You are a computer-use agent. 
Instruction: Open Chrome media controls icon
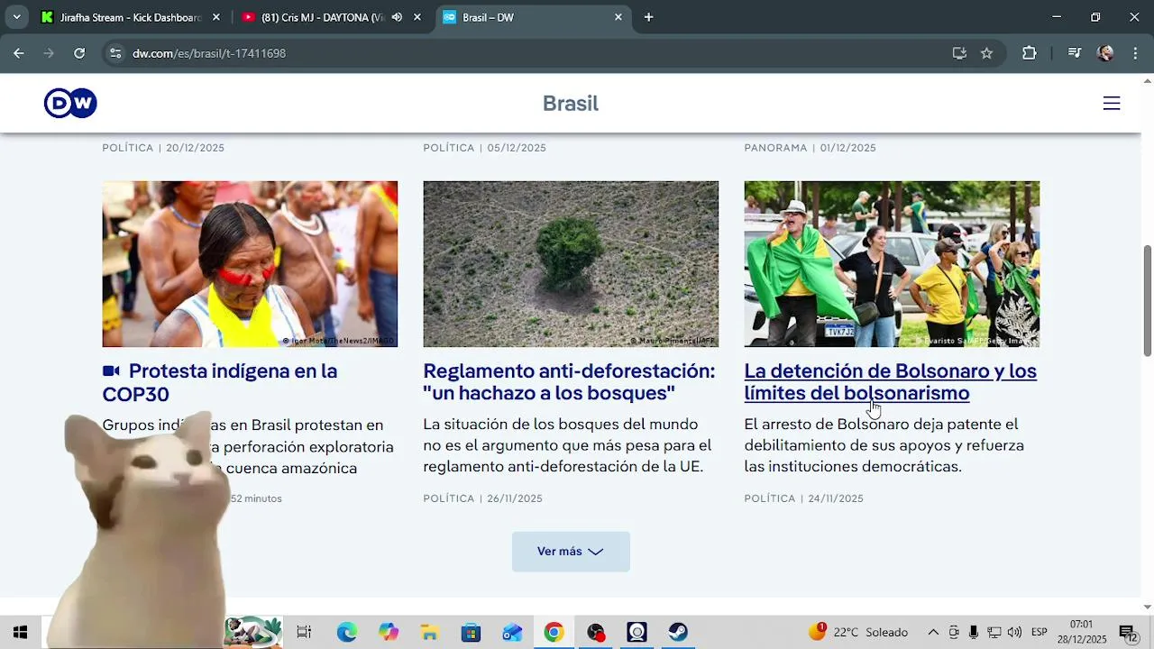(1074, 53)
